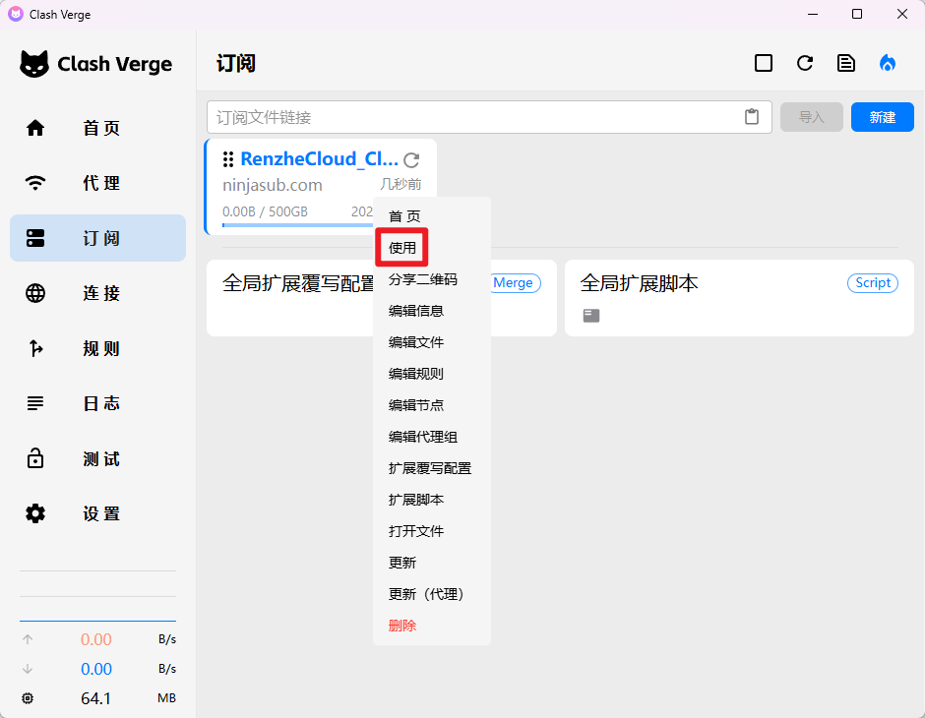Click the RenzheCloud card drag handle dots
This screenshot has width=925, height=718.
(x=228, y=159)
